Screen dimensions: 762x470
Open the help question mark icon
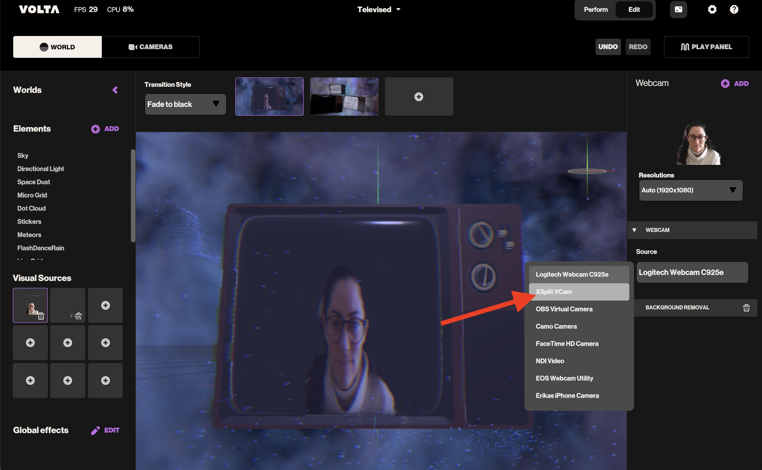click(x=734, y=10)
